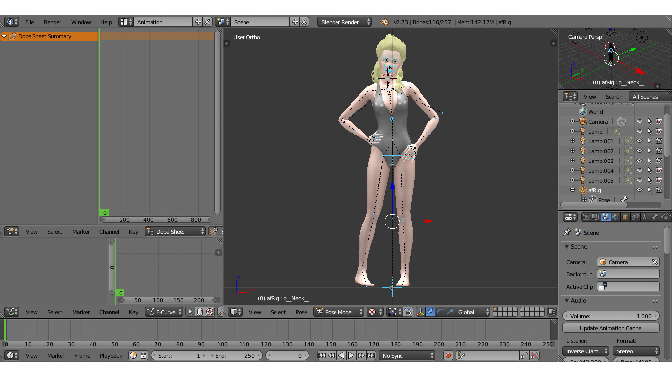Collapse the afRig tree item
This screenshot has height=377, width=672.
pos(573,190)
